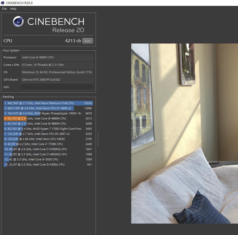Image resolution: width=238 pixels, height=235 pixels.
Task: Click the Your System section header
Action: [x=11, y=50]
